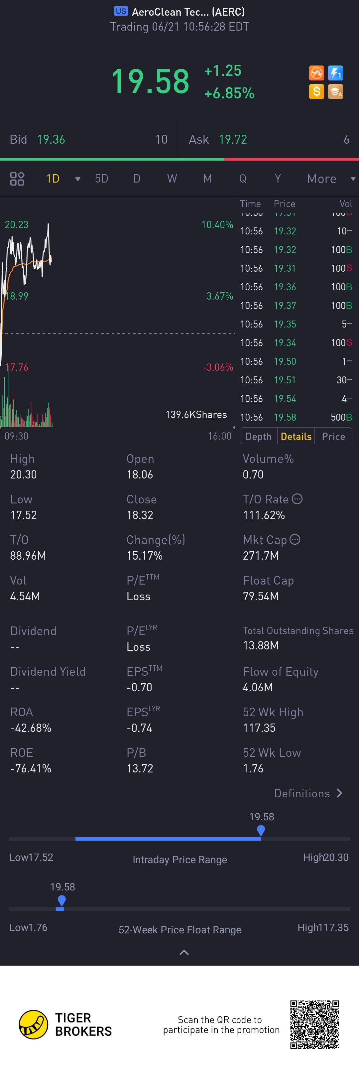Tap the blue lightning bolt badge
The image size is (359, 1084).
click(335, 73)
